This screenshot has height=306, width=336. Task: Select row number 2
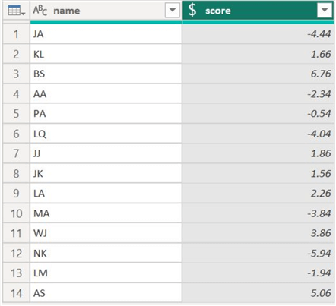click(x=16, y=54)
